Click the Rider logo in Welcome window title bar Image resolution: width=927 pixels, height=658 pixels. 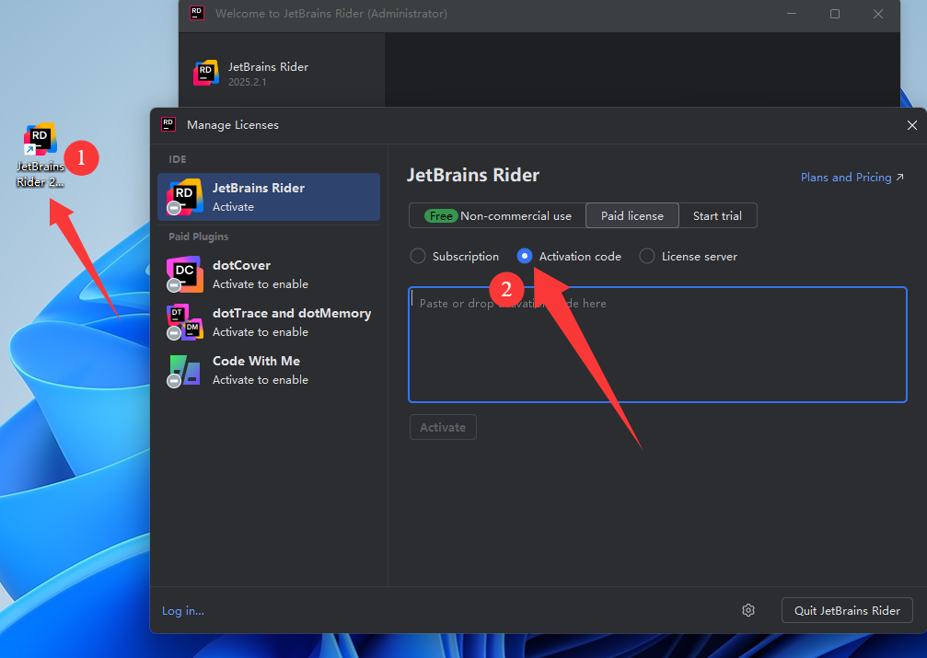tap(197, 13)
